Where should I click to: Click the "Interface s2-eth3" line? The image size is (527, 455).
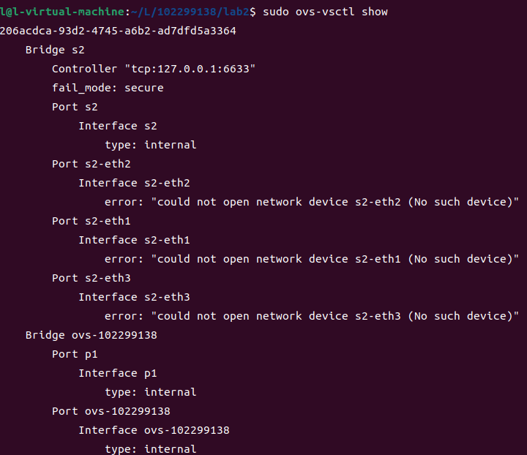[x=134, y=297]
